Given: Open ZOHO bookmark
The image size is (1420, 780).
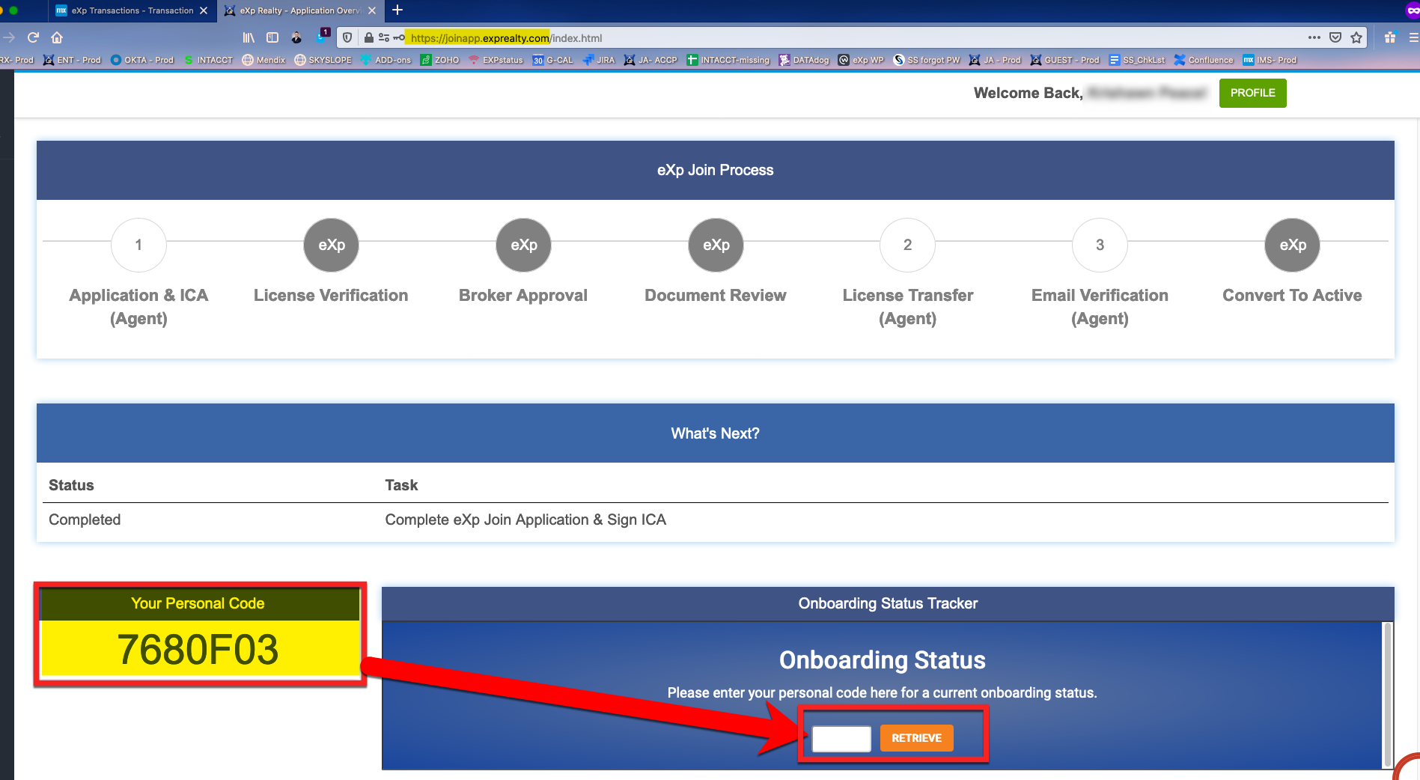Looking at the screenshot, I should click(x=440, y=60).
